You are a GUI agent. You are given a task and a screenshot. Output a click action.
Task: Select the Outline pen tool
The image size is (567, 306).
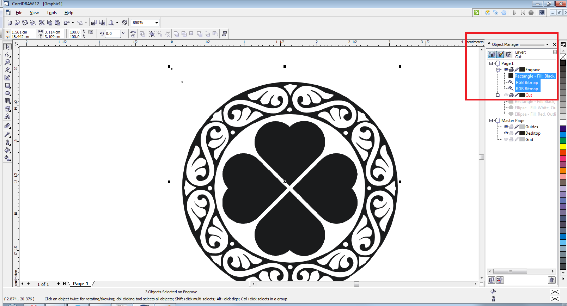pos(7,142)
